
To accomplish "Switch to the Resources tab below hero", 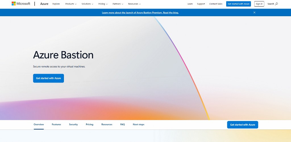I will click(107, 125).
